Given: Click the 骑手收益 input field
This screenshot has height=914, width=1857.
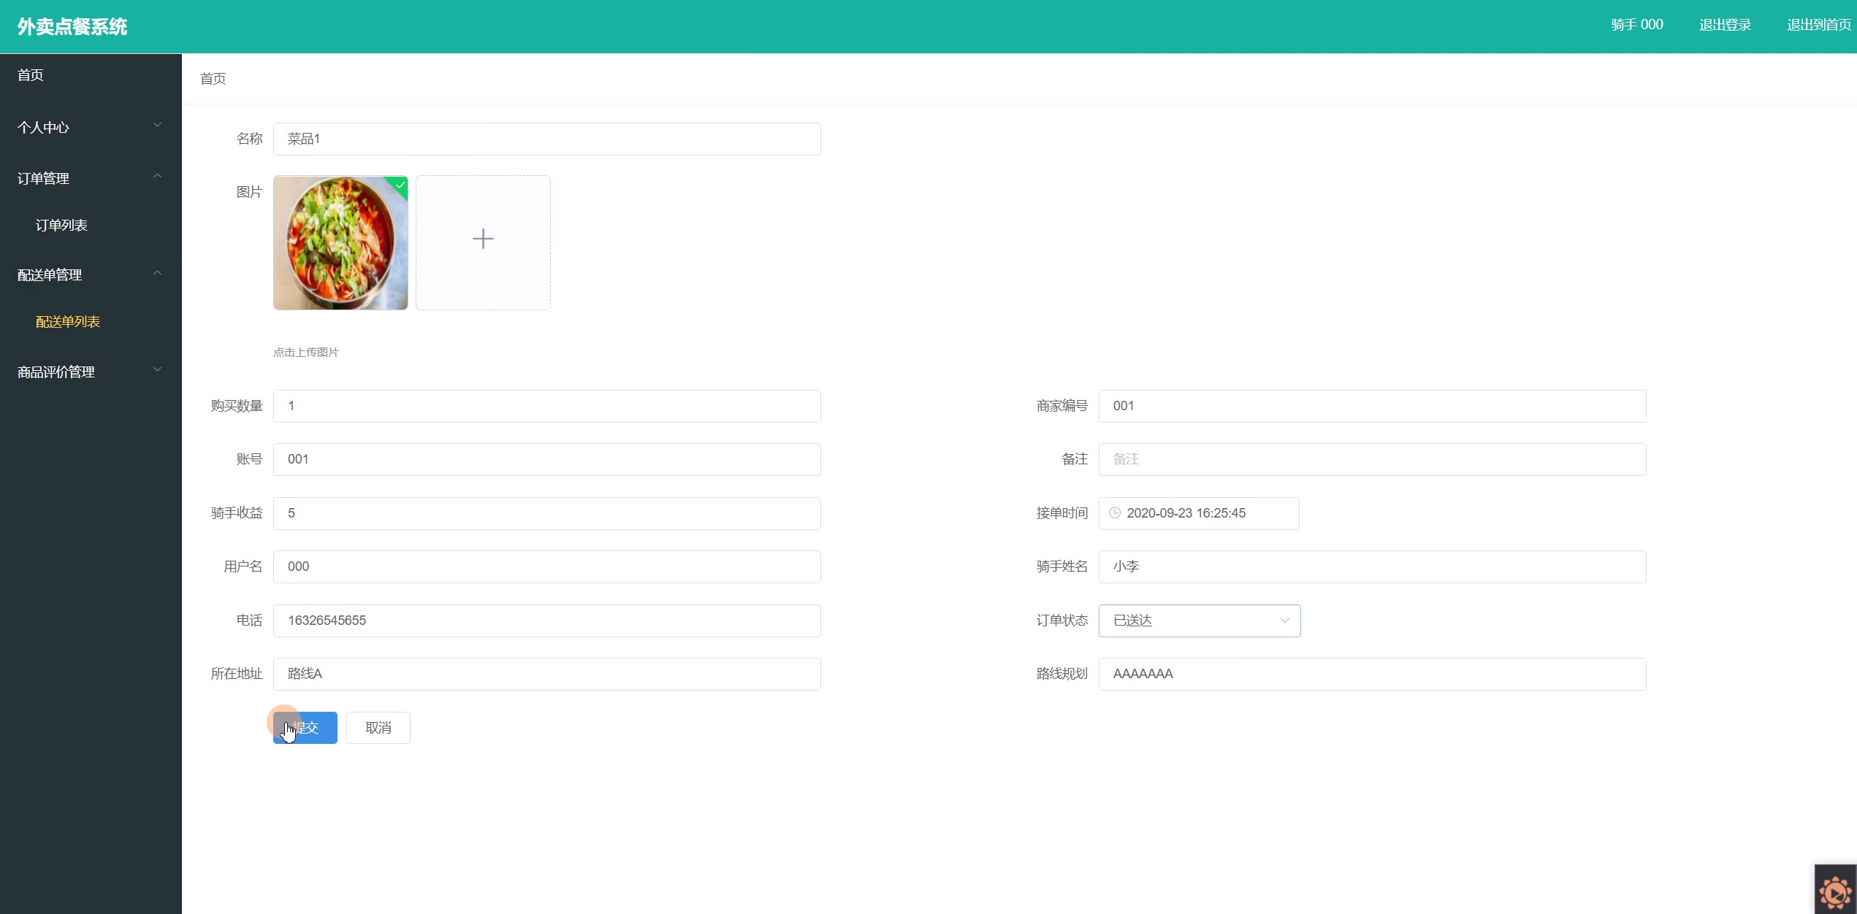Looking at the screenshot, I should click(x=546, y=513).
